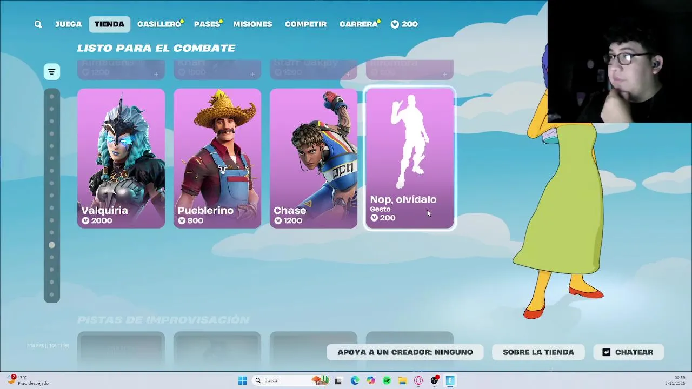Click APOYA A UN CREADOR: NINGUNO button

coord(405,352)
